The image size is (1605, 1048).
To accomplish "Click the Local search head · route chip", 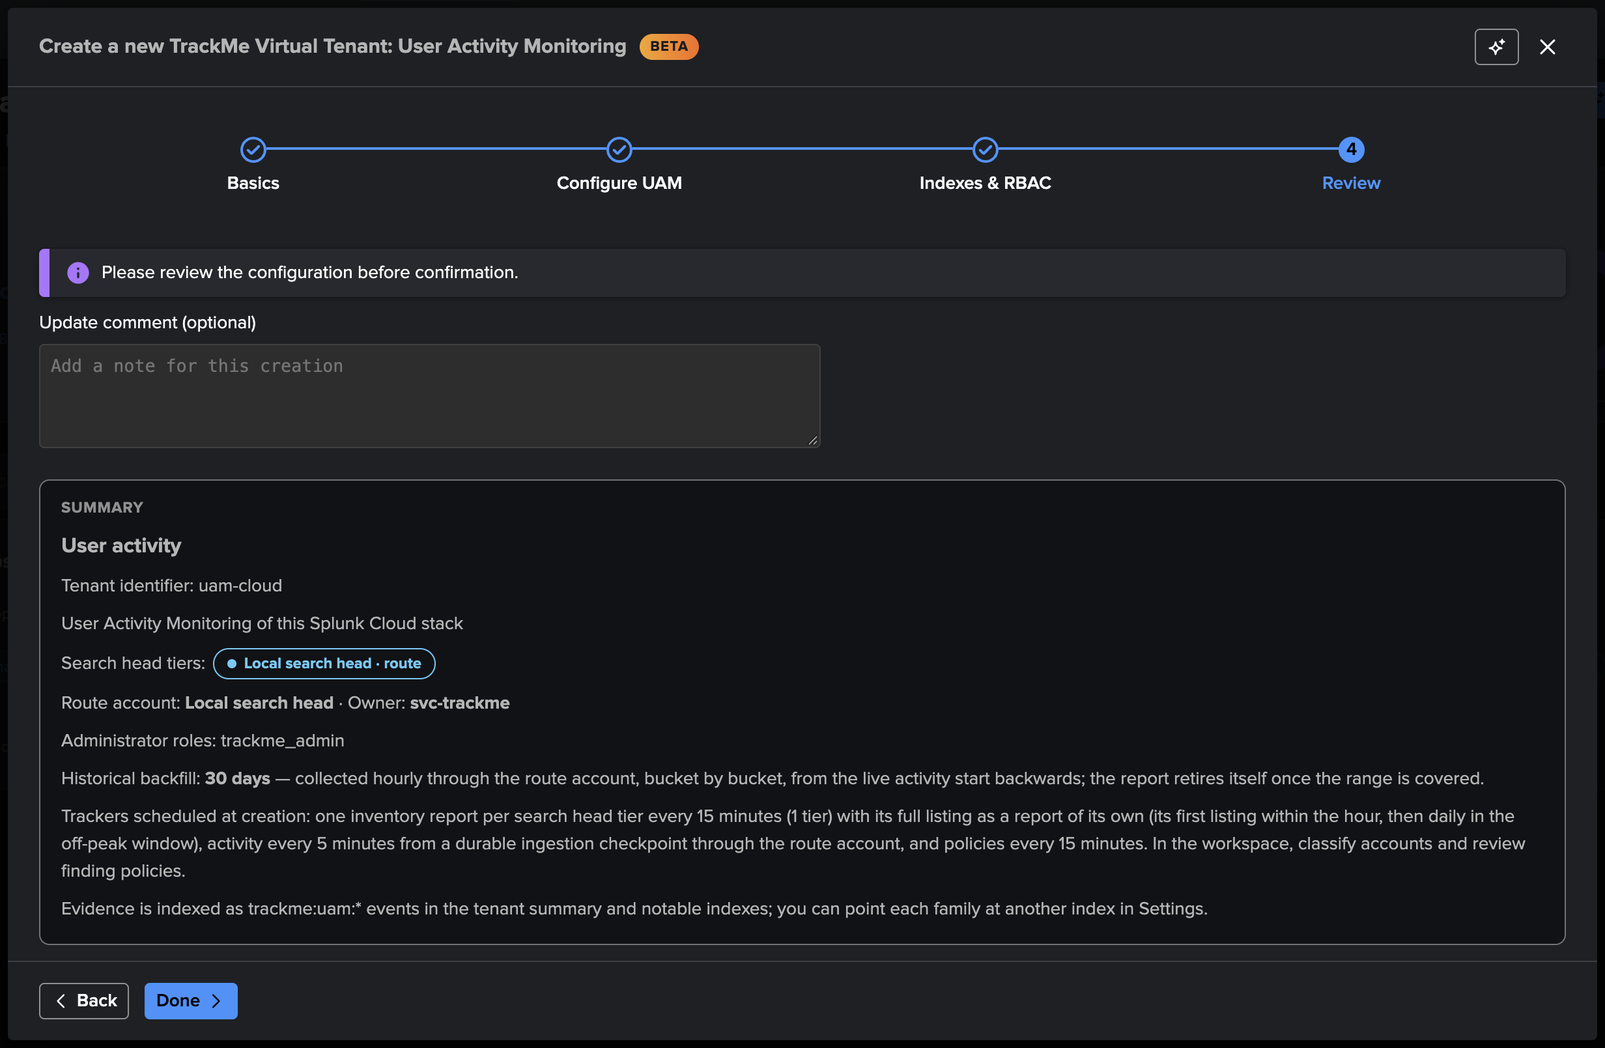I will point(324,663).
